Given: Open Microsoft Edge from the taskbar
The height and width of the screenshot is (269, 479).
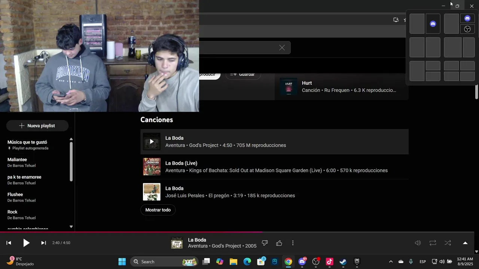Looking at the screenshot, I should click(247, 262).
